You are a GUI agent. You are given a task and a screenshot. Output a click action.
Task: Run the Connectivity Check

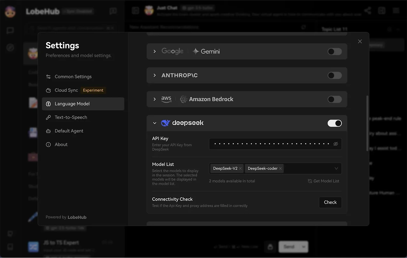(330, 202)
